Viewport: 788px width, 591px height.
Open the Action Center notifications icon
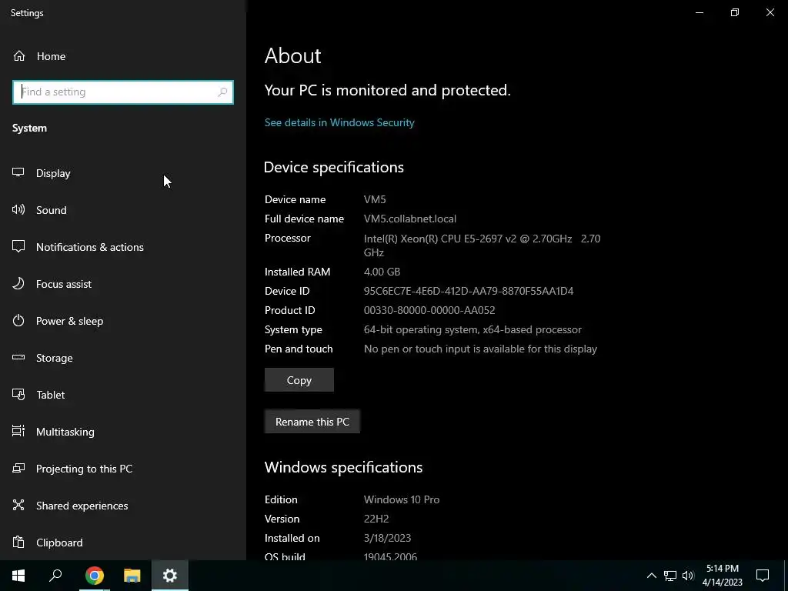click(x=763, y=576)
